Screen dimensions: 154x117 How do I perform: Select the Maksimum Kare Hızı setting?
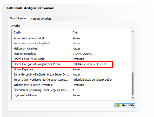[x=71, y=49]
